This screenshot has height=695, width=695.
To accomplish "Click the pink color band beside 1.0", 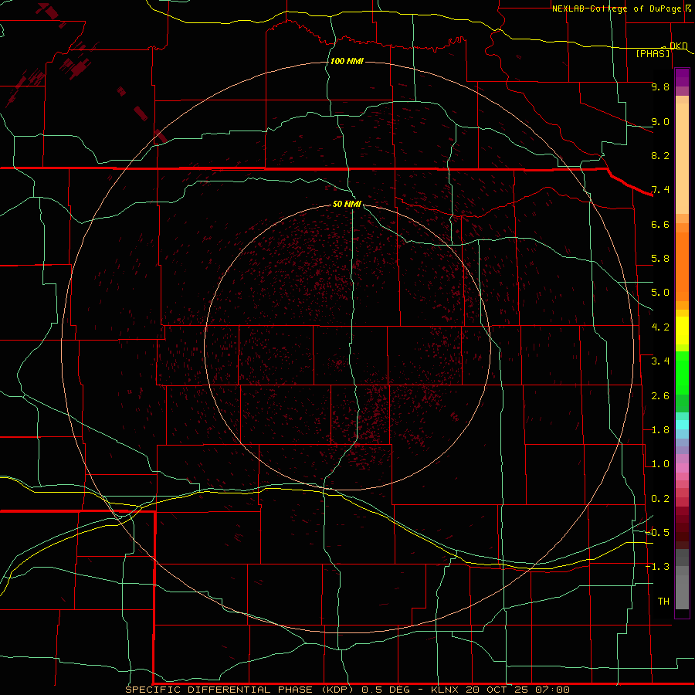I will [x=682, y=468].
